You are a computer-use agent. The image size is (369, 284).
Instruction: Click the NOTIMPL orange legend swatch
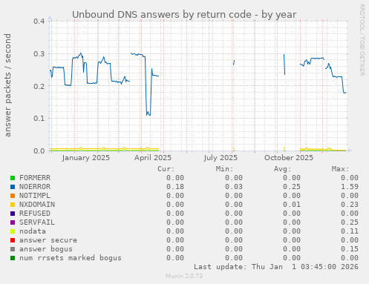click(13, 196)
